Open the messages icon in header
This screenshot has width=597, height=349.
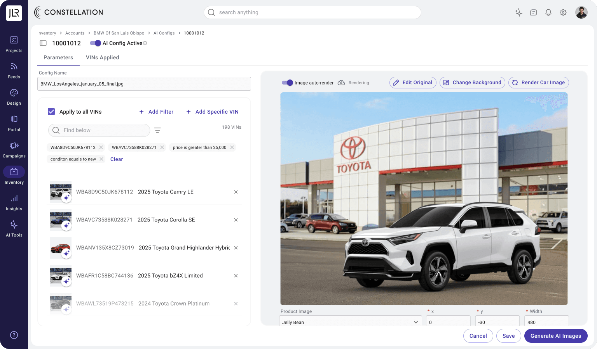[534, 12]
